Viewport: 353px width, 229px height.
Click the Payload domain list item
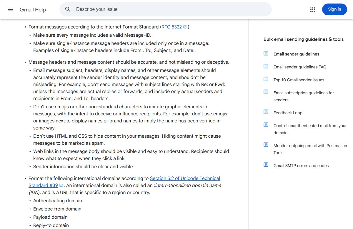(50, 217)
